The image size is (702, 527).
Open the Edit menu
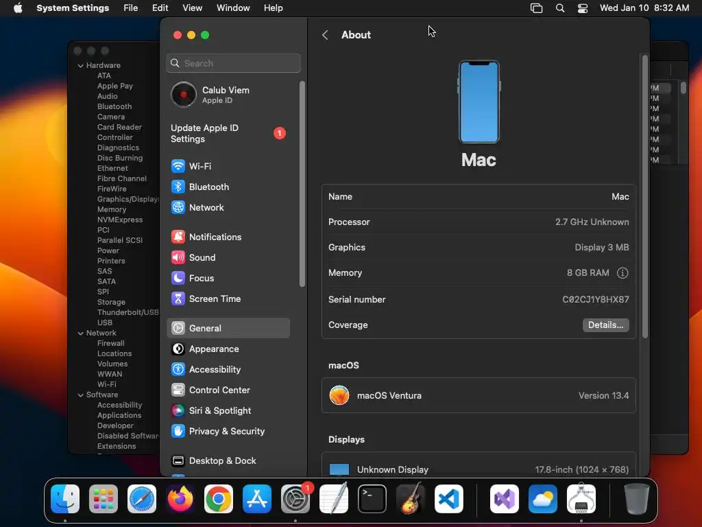tap(160, 8)
